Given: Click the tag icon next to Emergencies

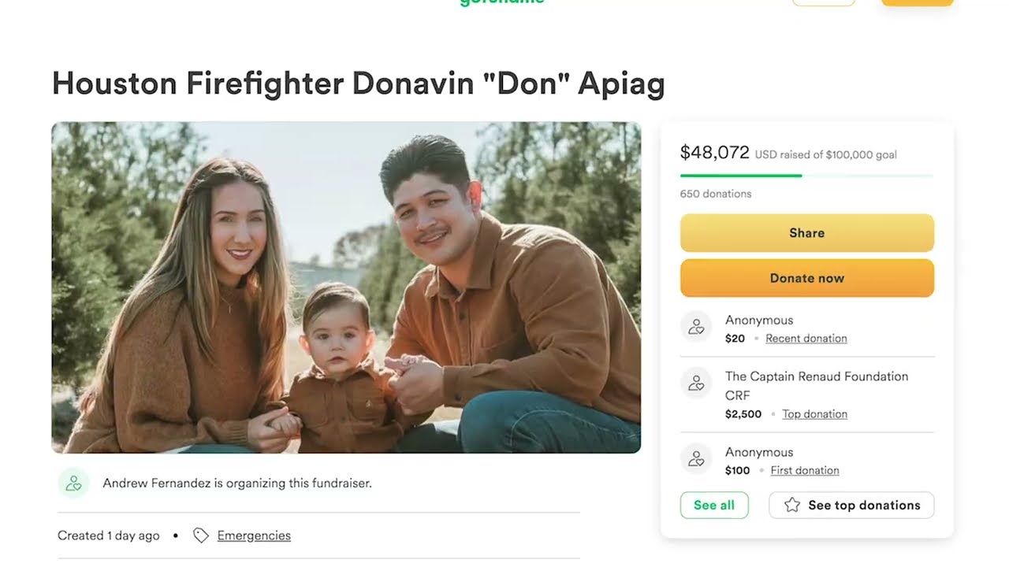Looking at the screenshot, I should tap(201, 535).
